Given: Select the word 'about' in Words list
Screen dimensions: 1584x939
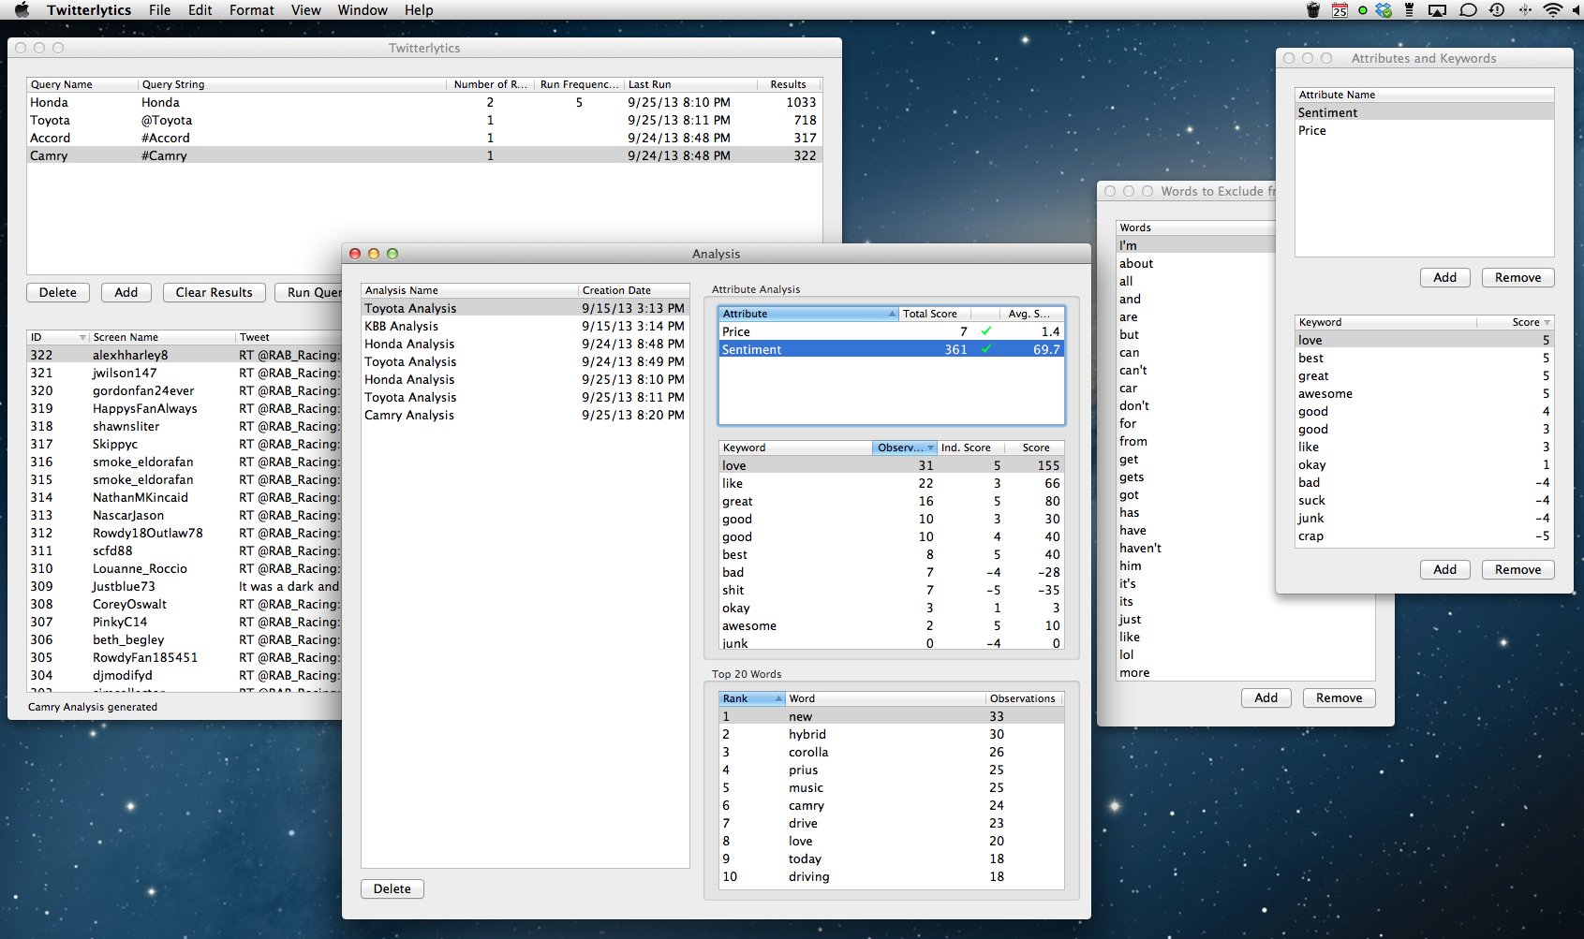Looking at the screenshot, I should [1196, 263].
